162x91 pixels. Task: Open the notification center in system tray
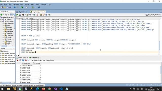click(x=158, y=89)
